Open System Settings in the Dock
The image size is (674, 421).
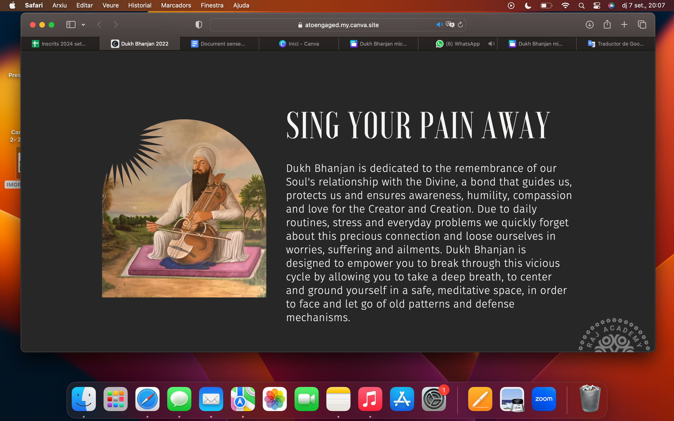click(x=434, y=399)
